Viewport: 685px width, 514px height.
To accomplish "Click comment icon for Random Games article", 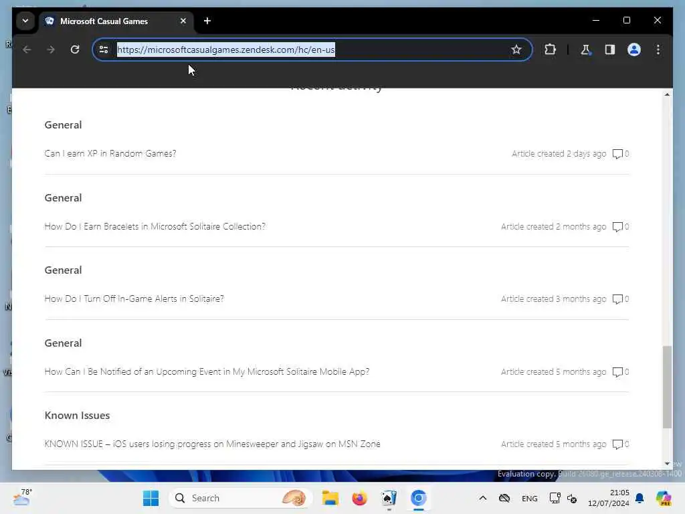I will 617,154.
